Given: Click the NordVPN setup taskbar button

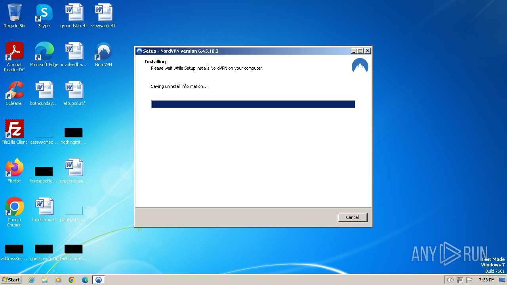Looking at the screenshot, I should click(99, 280).
